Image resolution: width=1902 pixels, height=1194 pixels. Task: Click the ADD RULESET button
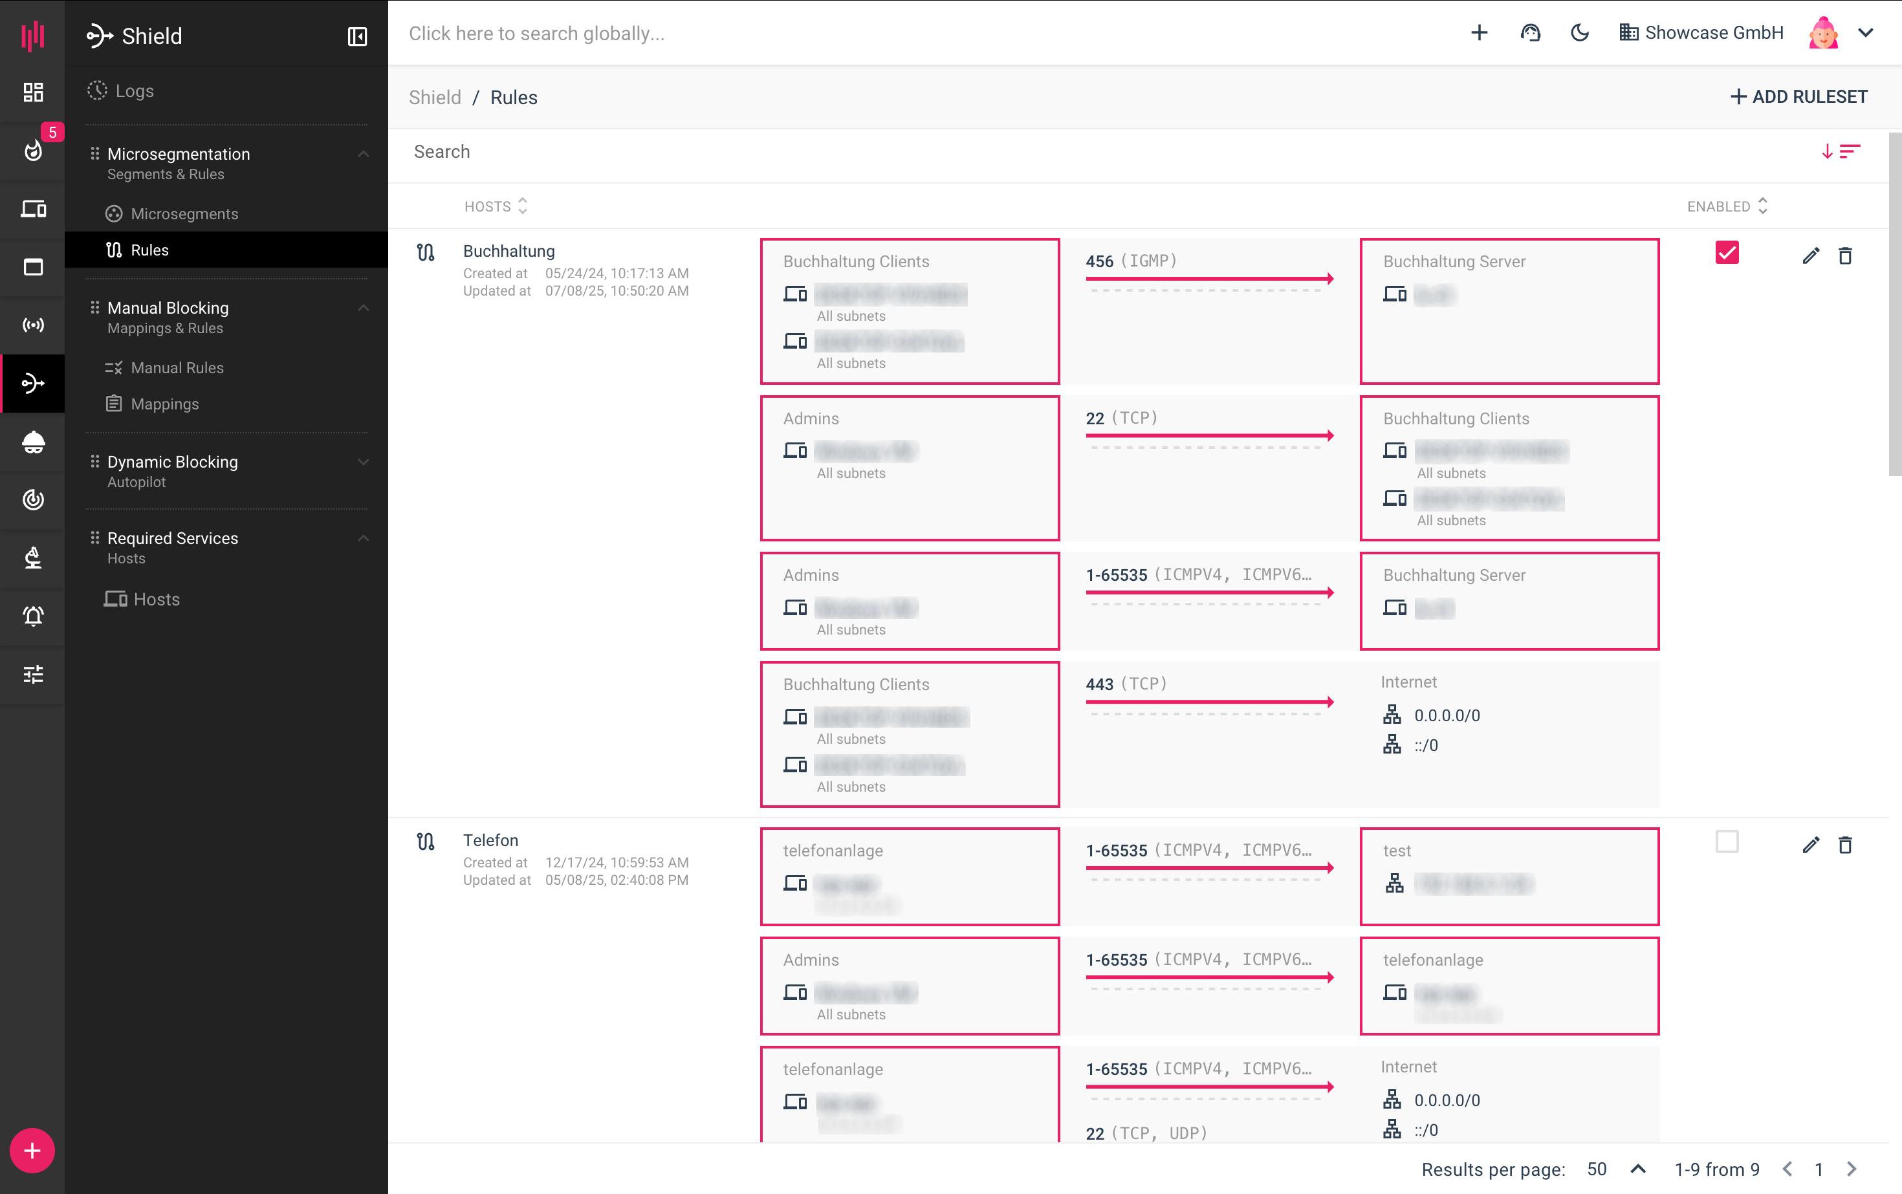coord(1798,97)
